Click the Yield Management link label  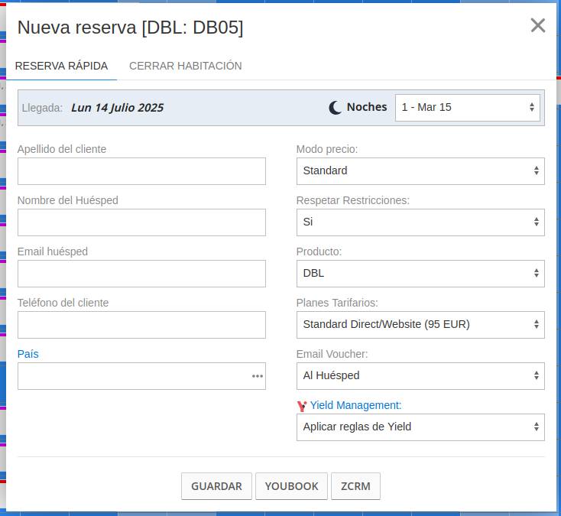pos(355,405)
